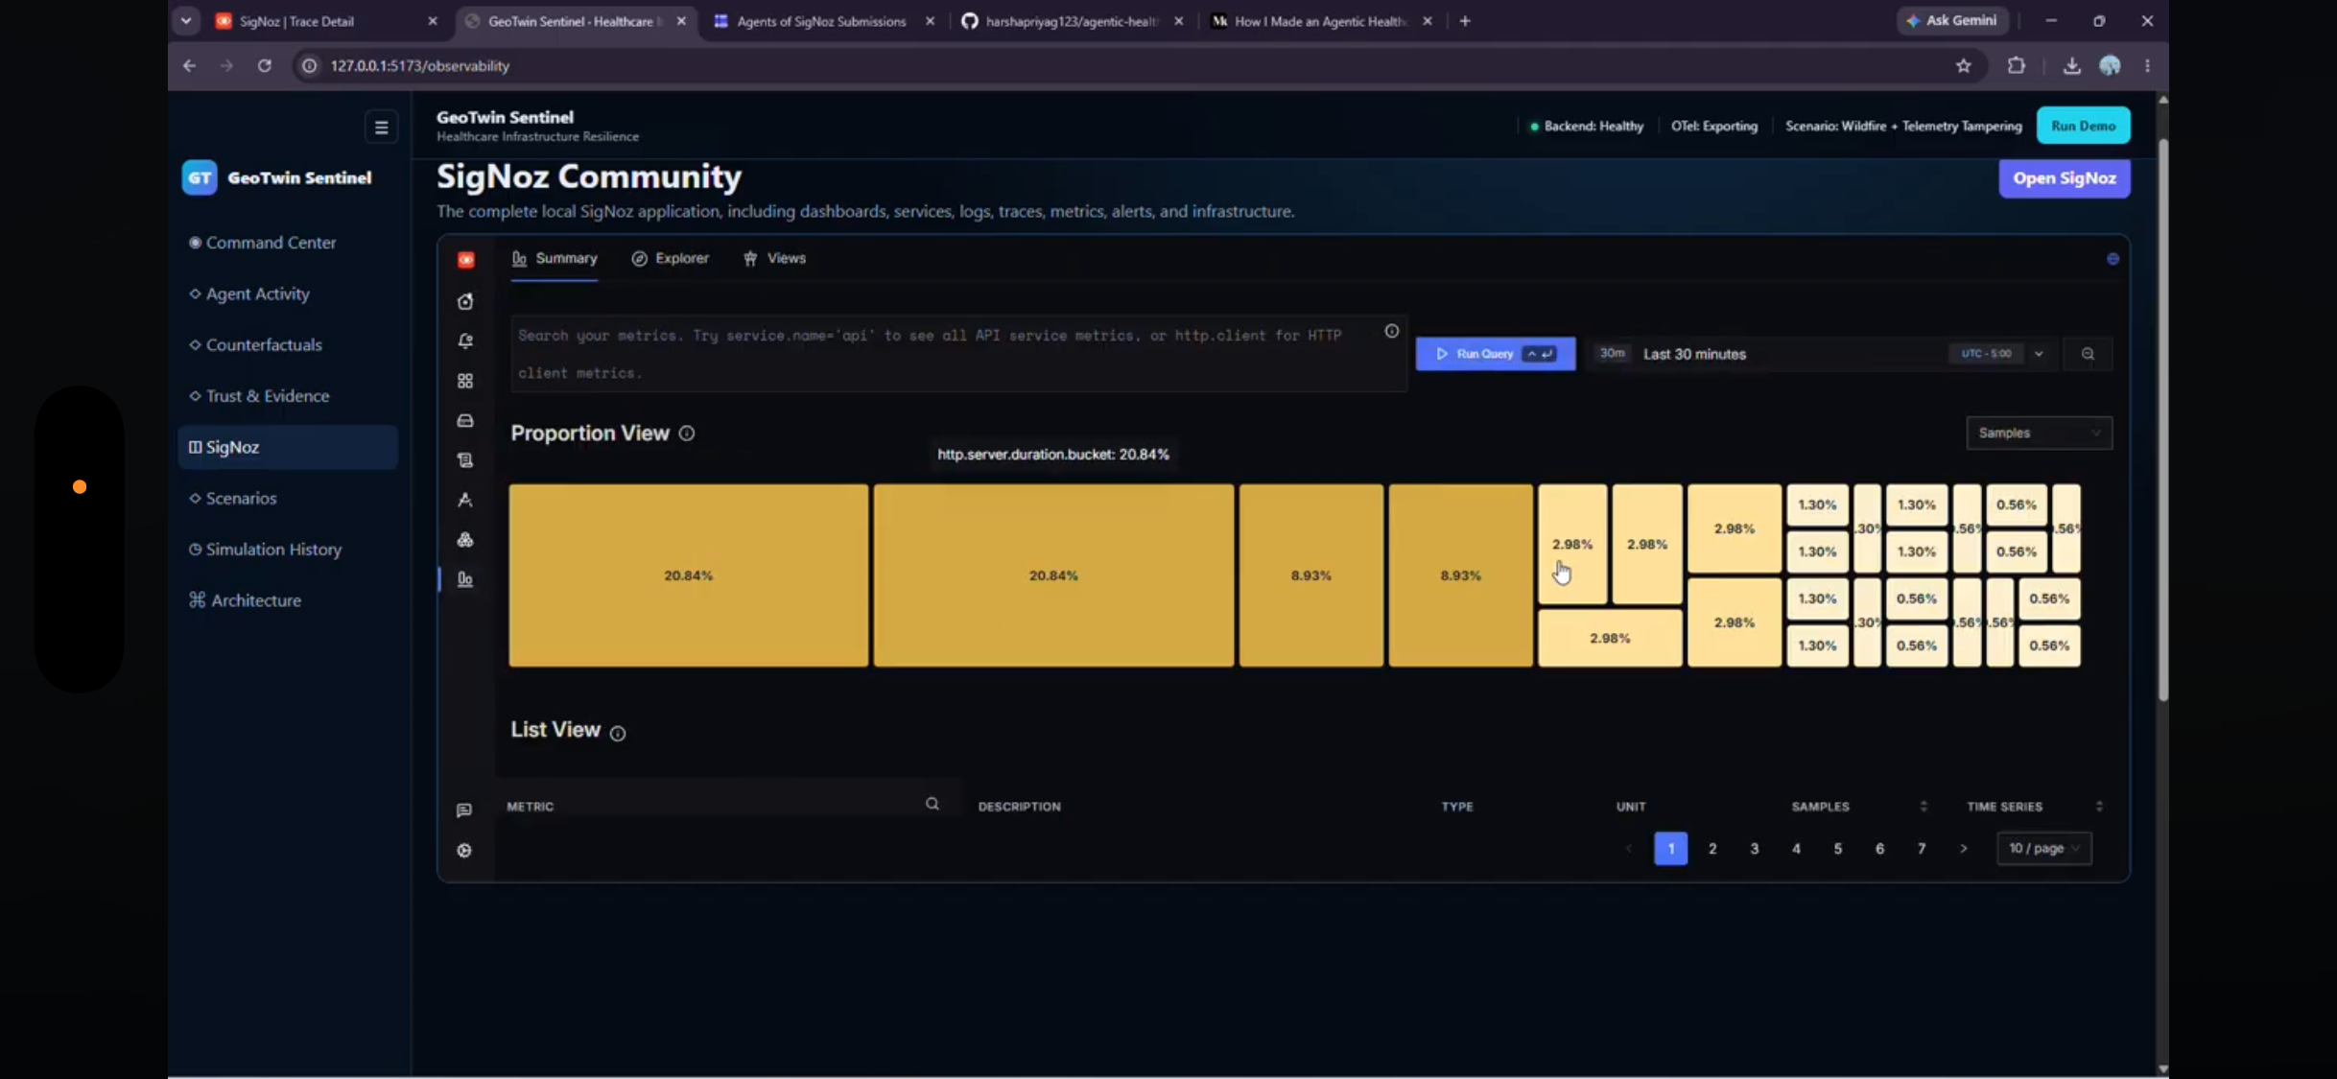This screenshot has height=1079, width=2337.
Task: Toggle the GeoTwin sidebar with hamburger button
Action: 381,127
